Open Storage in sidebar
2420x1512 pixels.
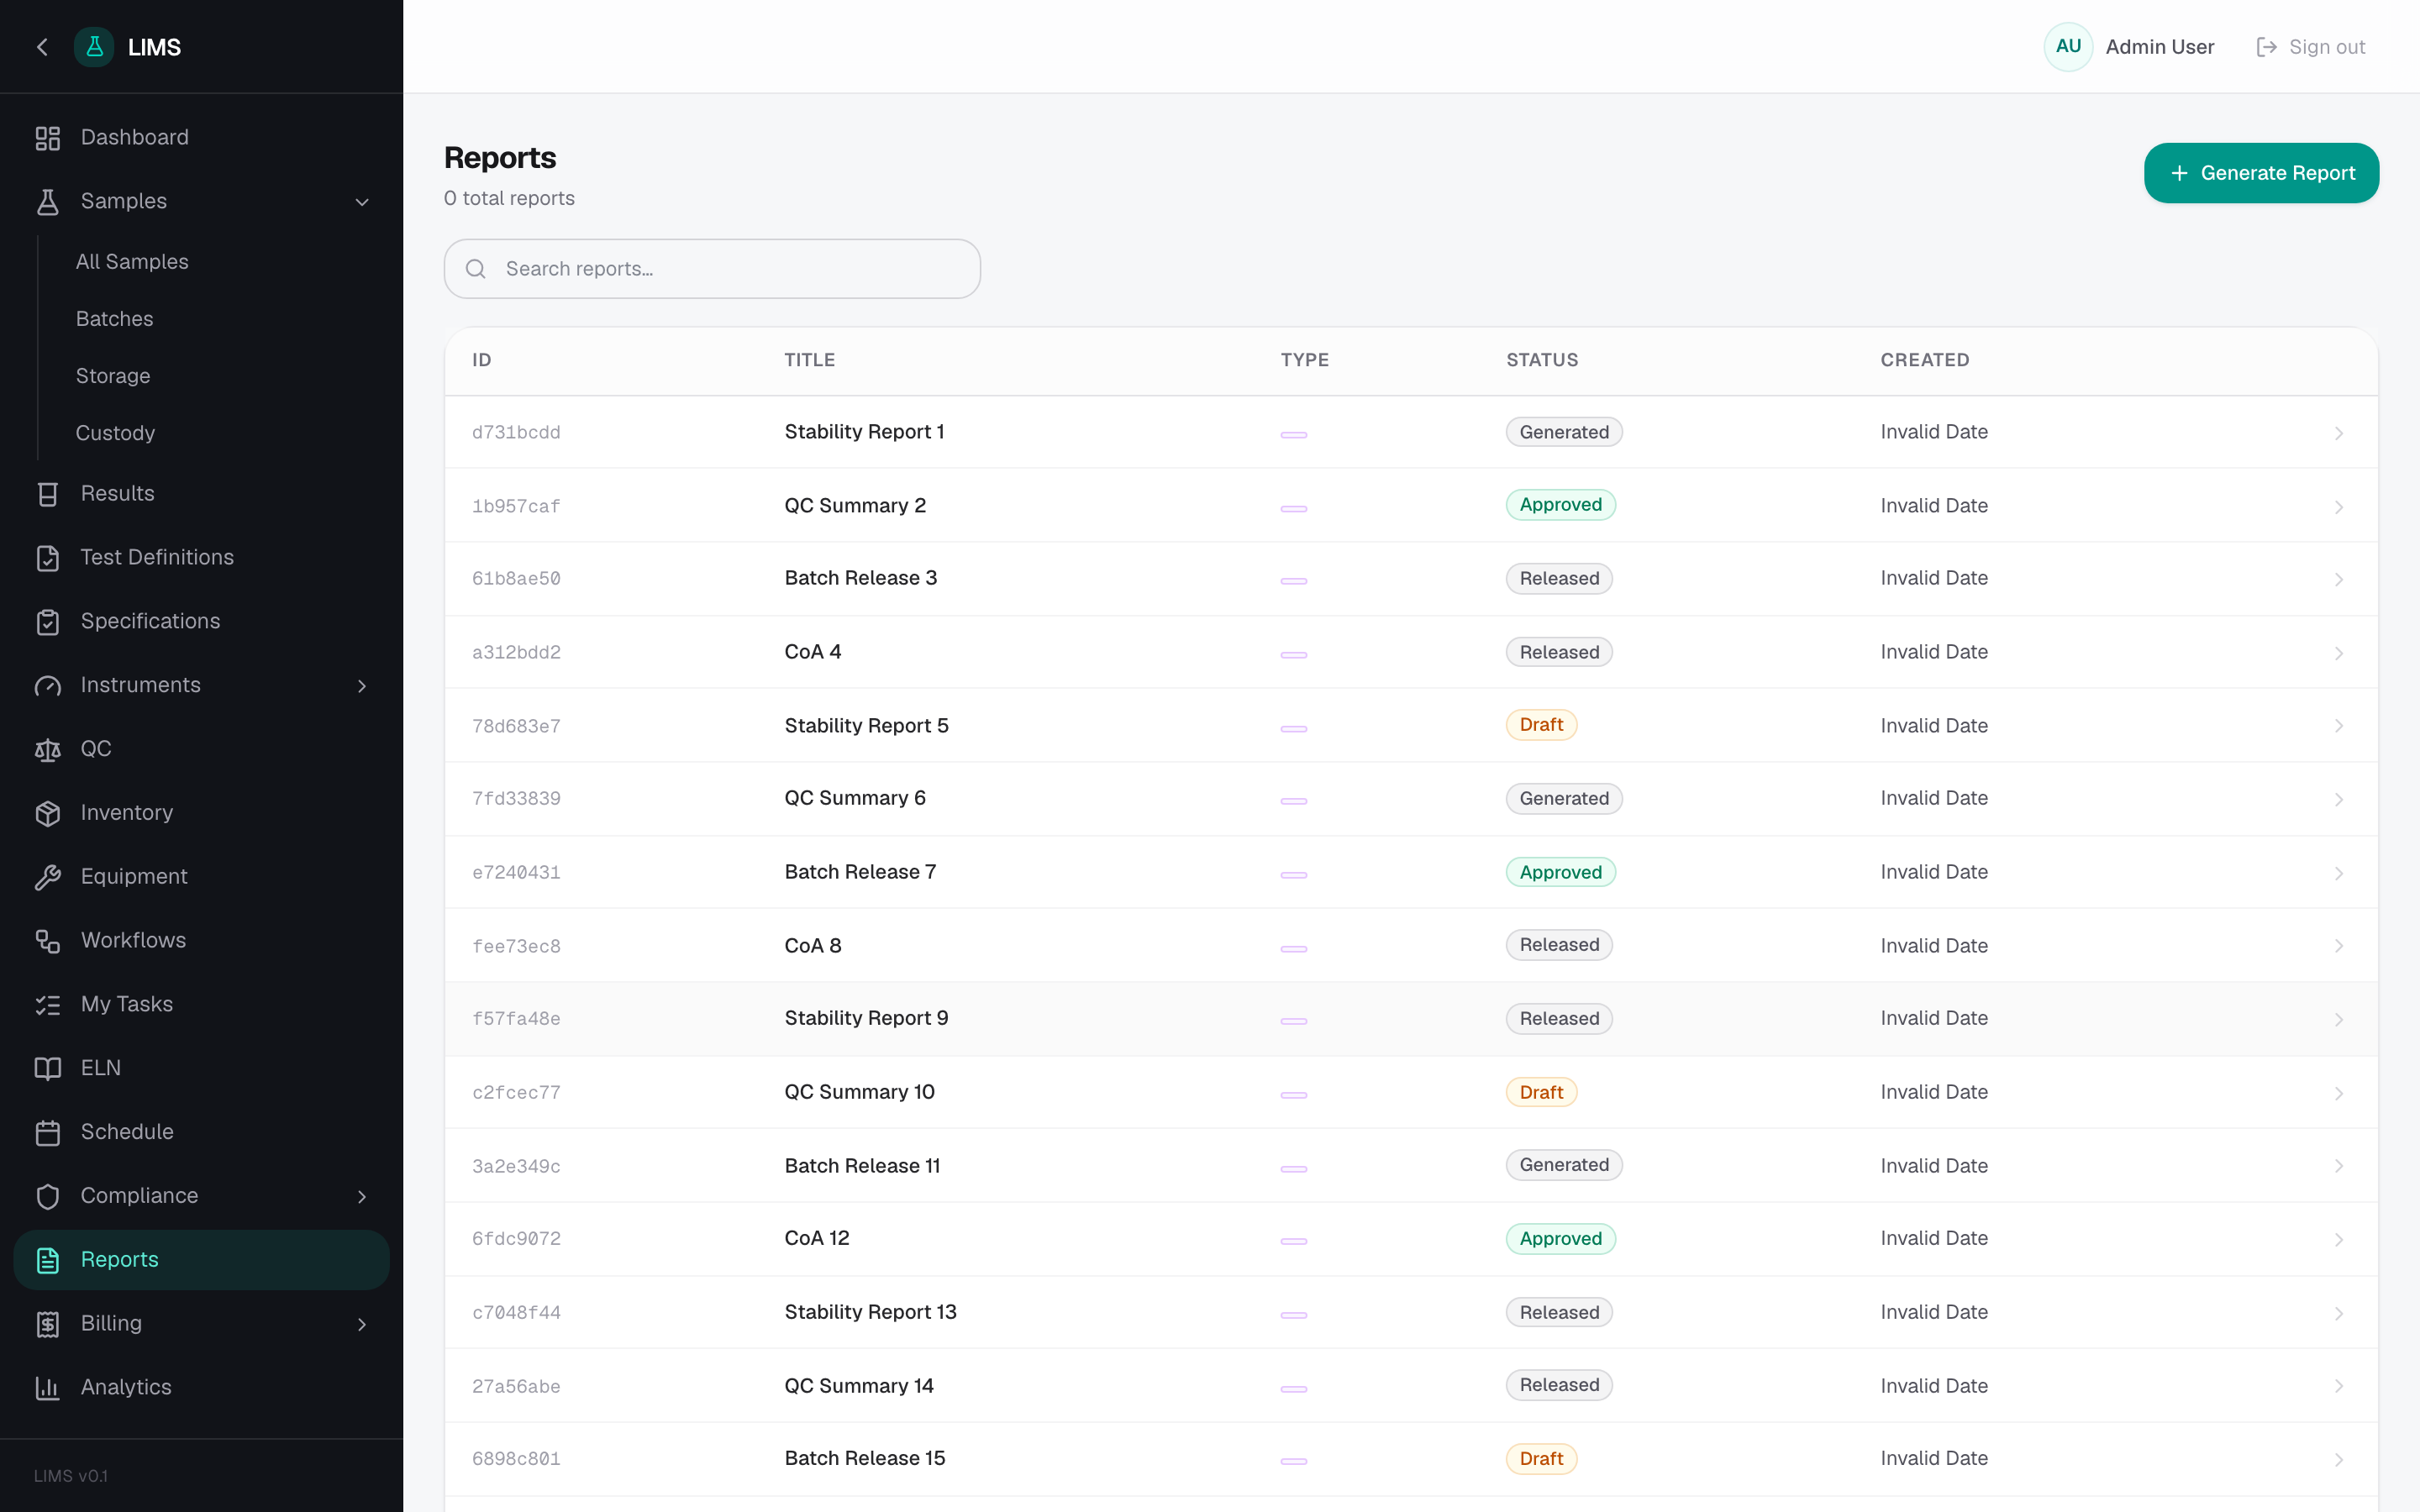pyautogui.click(x=113, y=376)
